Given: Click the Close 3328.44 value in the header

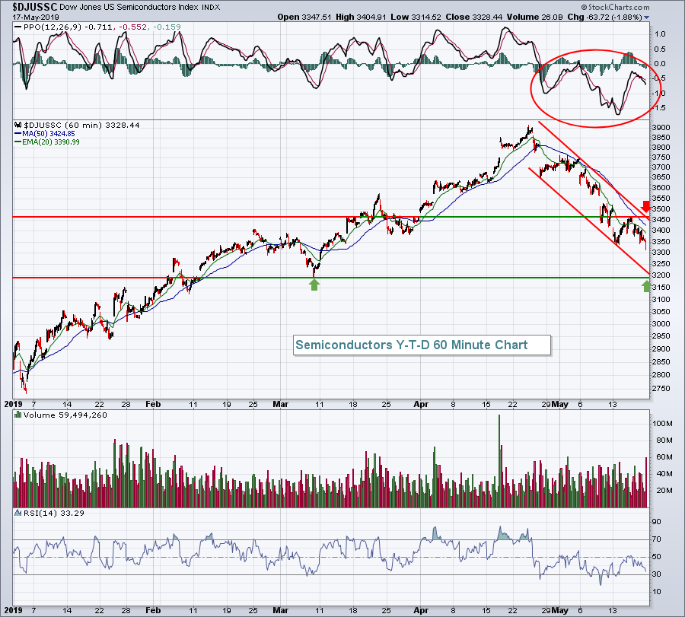Looking at the screenshot, I should 474,17.
